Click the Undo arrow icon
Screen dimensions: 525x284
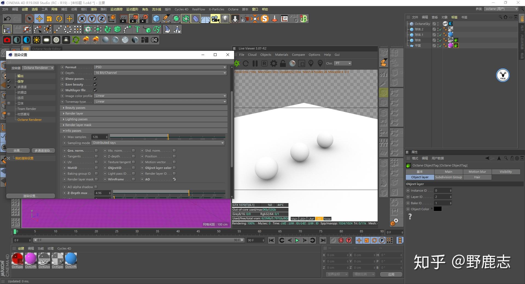[7, 19]
